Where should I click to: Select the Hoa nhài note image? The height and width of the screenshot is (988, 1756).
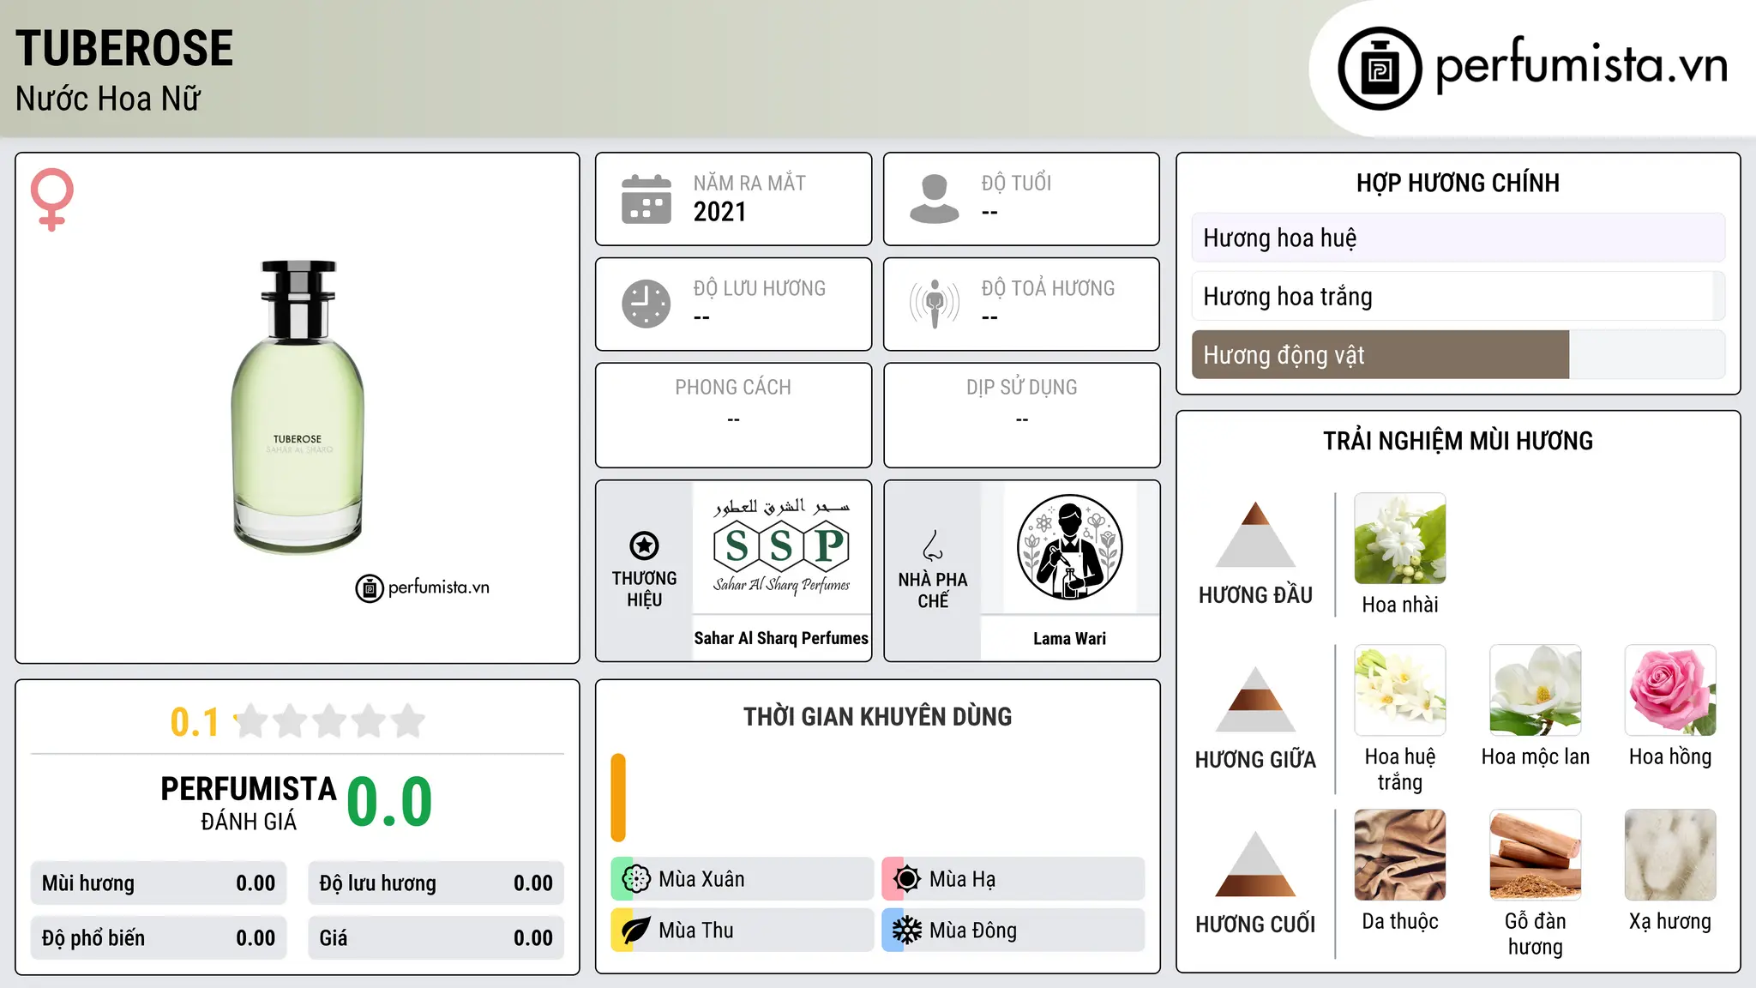[x=1400, y=539]
